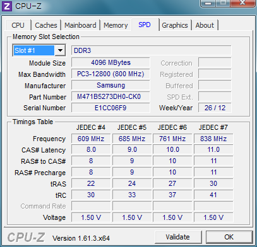The width and height of the screenshot is (257, 247).
Task: Click the JEDEC #7 voltage 1.50 V cell
Action: pos(213,217)
